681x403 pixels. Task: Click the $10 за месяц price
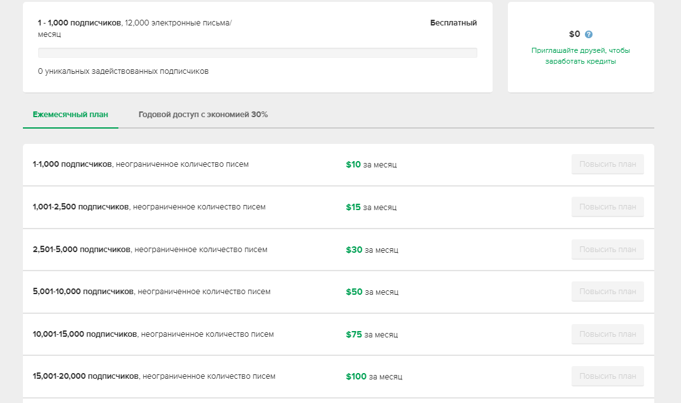[371, 165]
